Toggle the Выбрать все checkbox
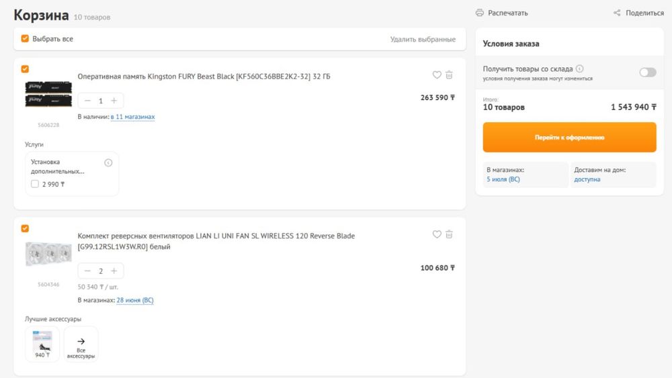 25,38
